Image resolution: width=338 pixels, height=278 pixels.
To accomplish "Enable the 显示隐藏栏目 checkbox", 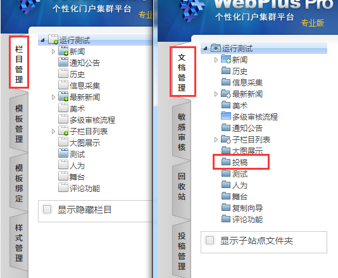I will (x=47, y=210).
